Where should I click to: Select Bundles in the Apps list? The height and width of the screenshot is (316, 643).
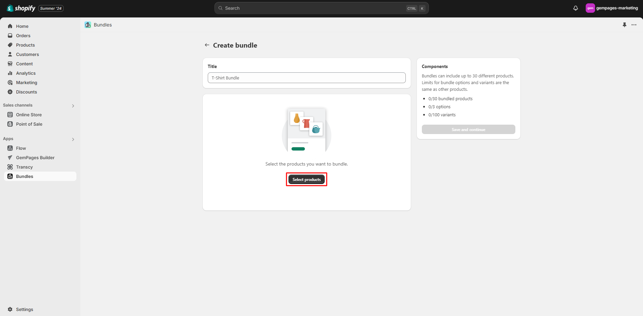pos(24,176)
